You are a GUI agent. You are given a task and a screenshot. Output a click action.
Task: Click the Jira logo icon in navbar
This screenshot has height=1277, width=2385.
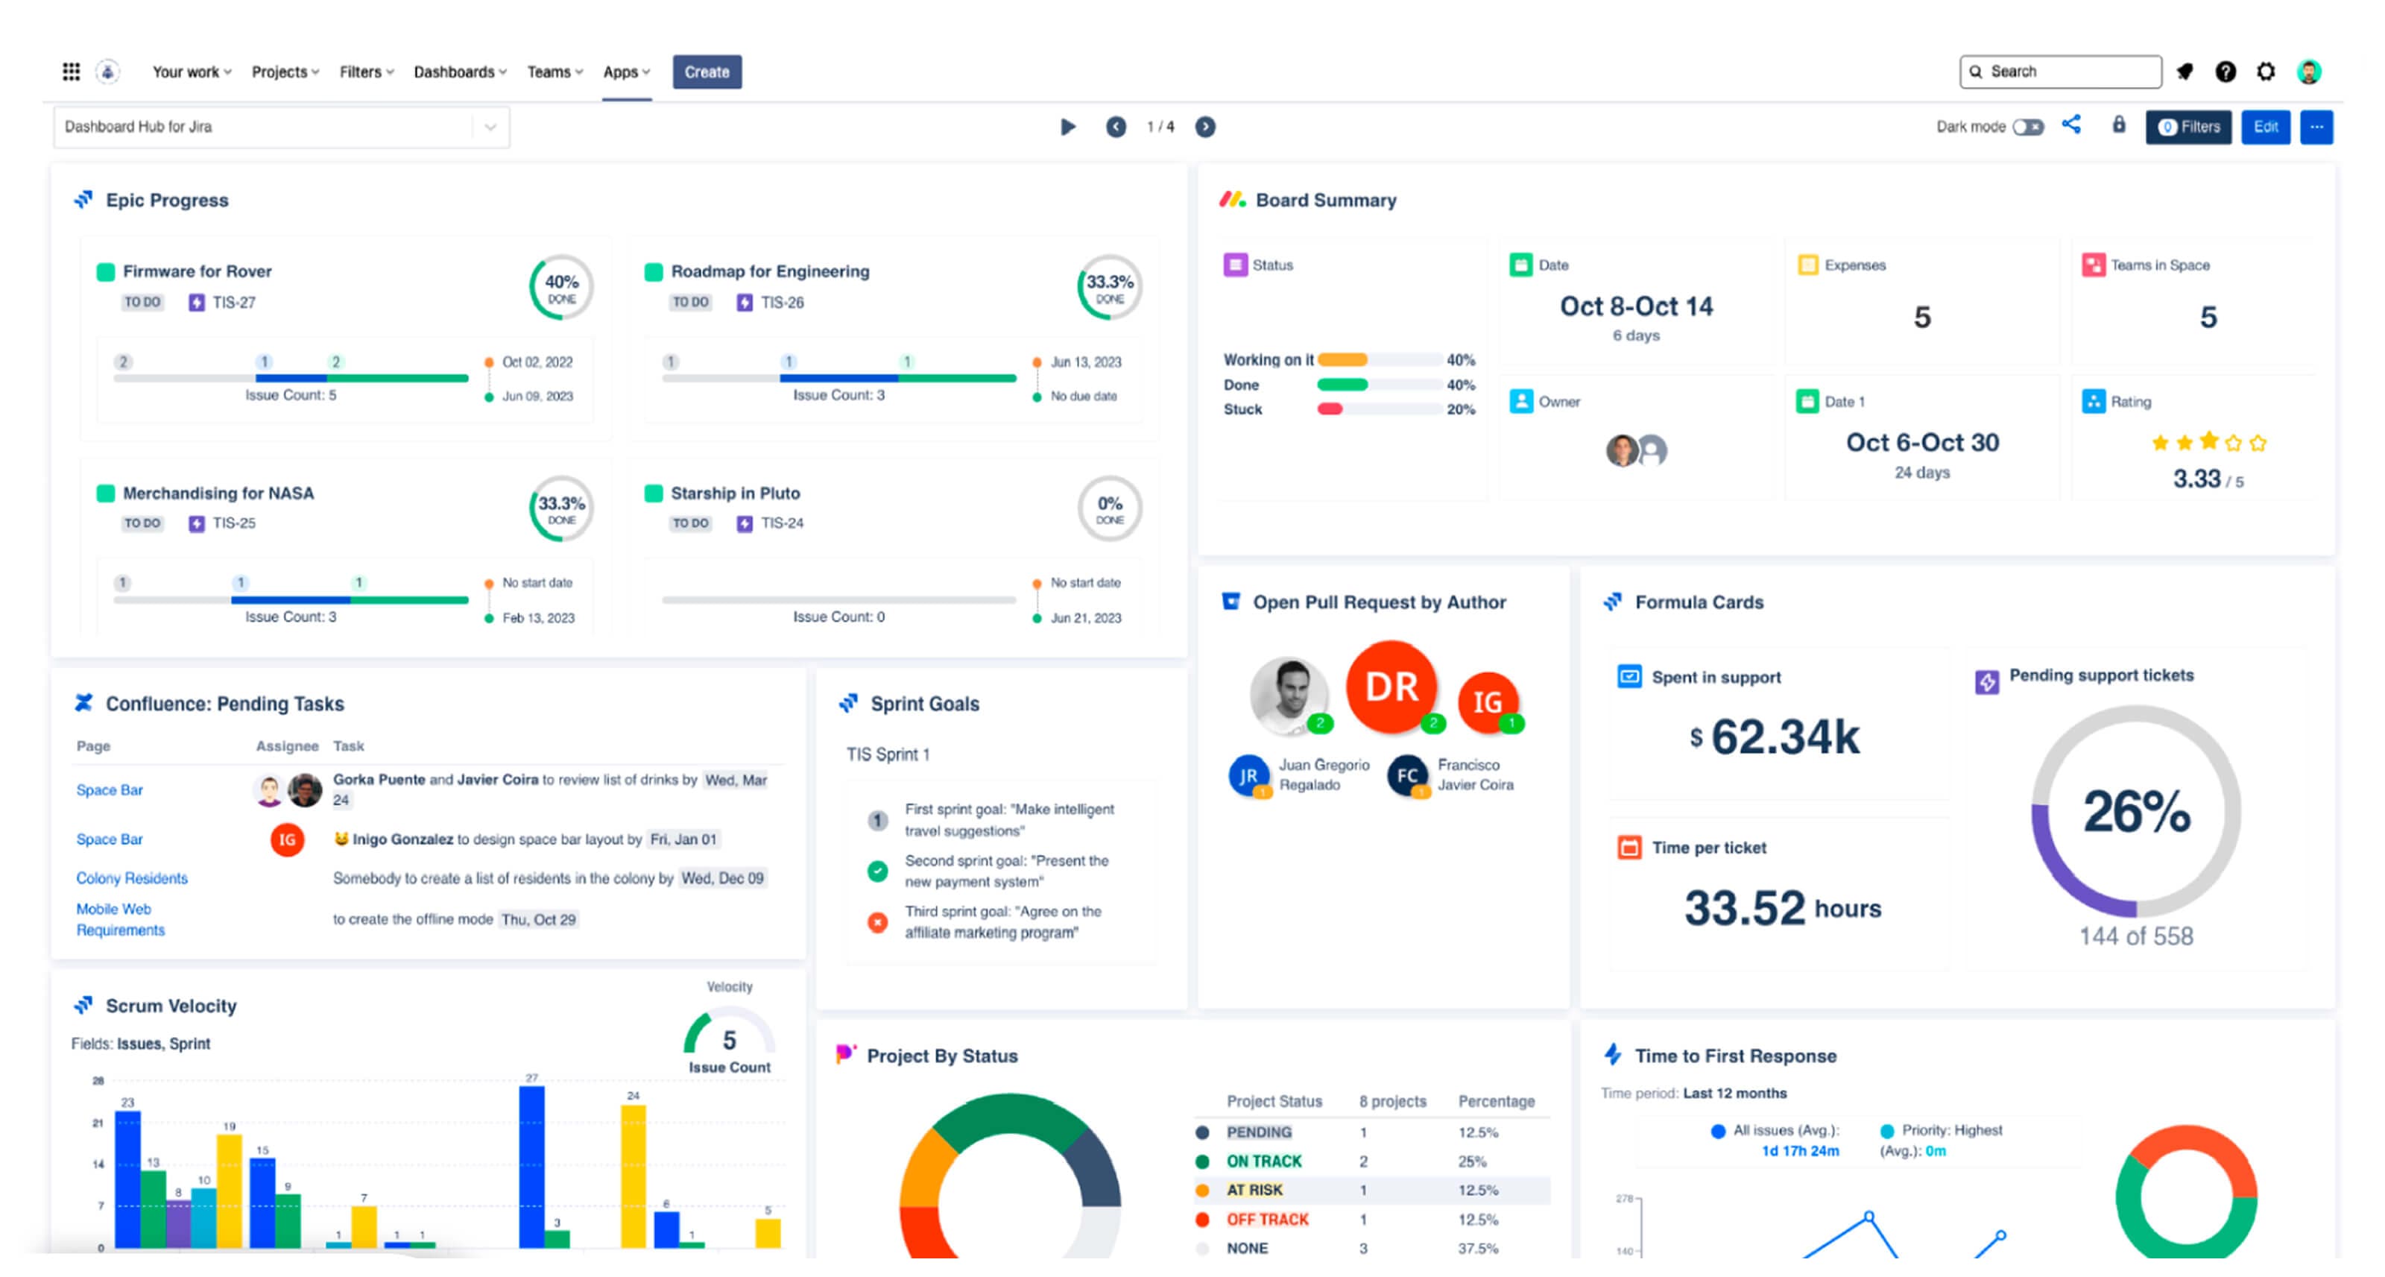[107, 72]
